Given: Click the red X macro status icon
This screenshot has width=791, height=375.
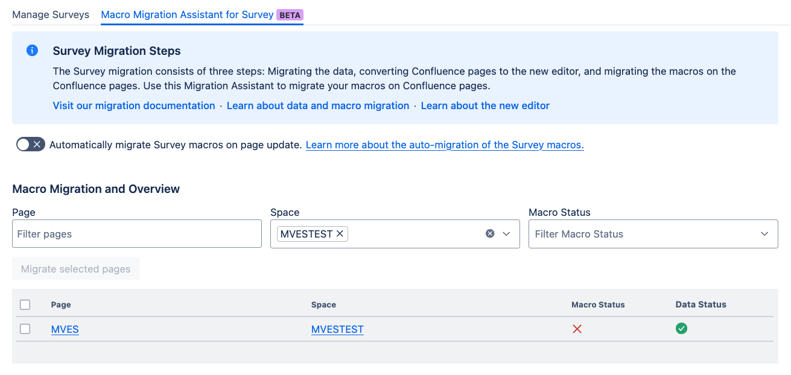Looking at the screenshot, I should tap(577, 329).
